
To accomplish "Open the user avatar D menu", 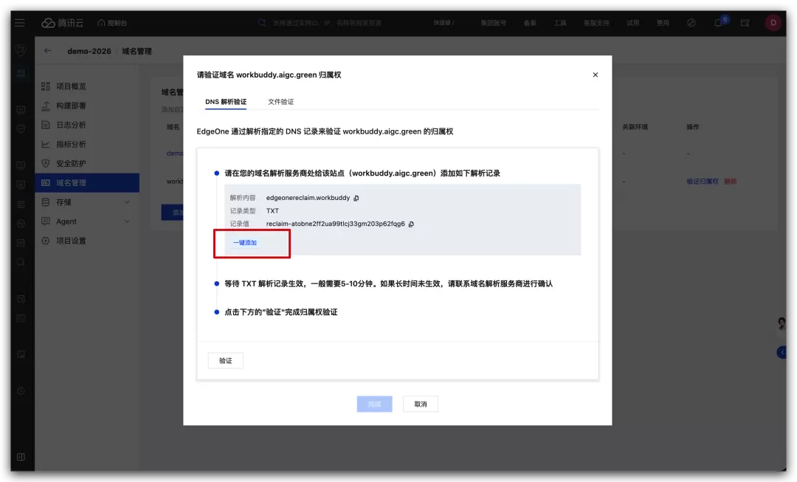I will click(773, 23).
